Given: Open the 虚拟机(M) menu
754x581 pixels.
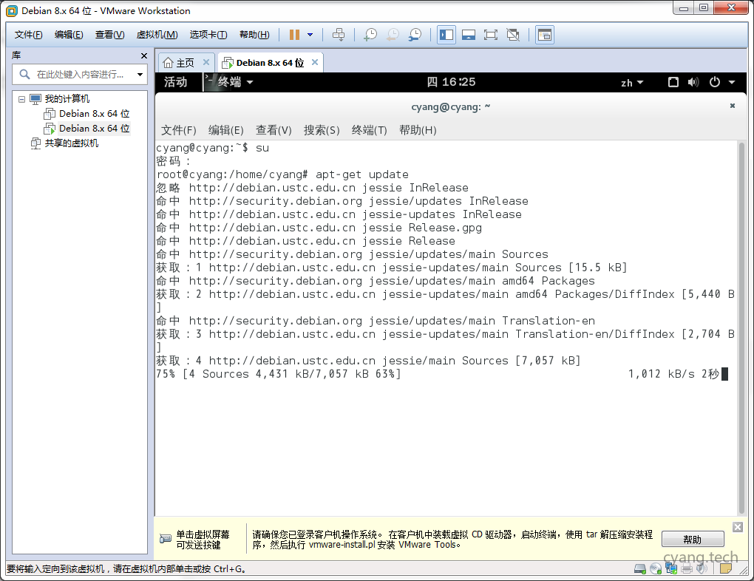Looking at the screenshot, I should [157, 35].
